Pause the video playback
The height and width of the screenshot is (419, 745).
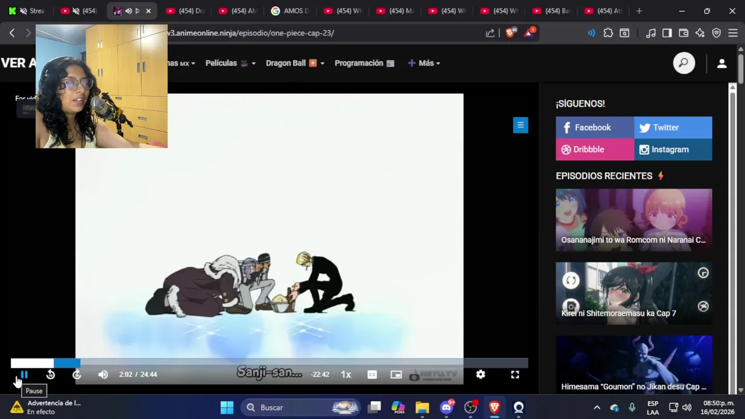[24, 375]
